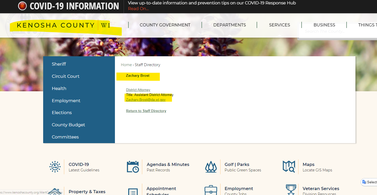Open the Property & Taxes link

[x=87, y=192]
